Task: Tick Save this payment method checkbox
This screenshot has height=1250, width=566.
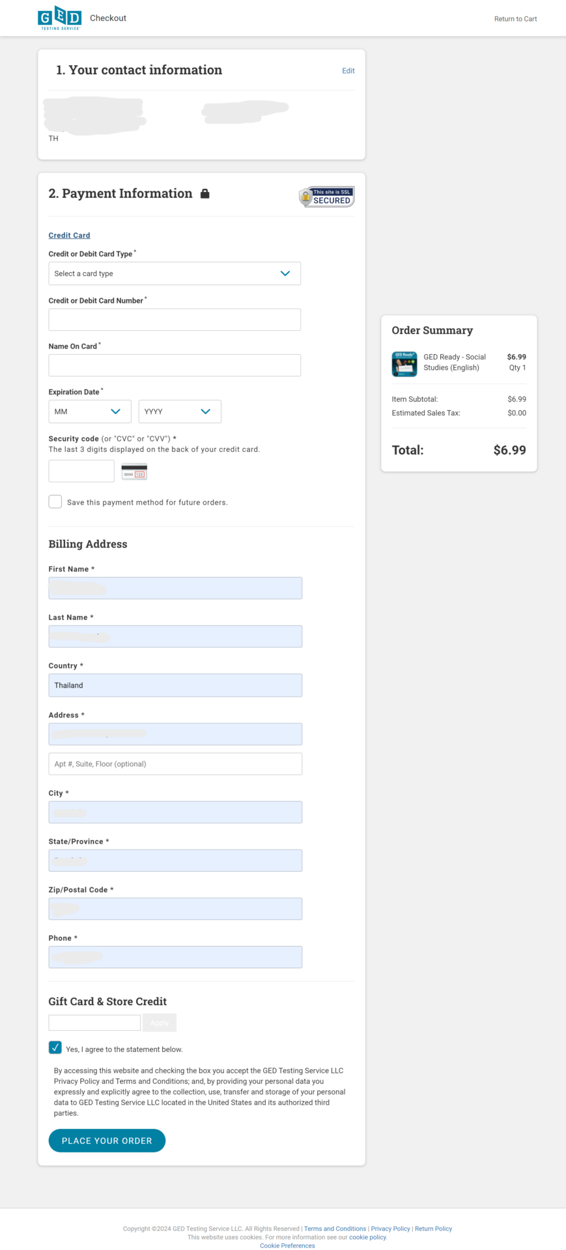Action: point(55,501)
